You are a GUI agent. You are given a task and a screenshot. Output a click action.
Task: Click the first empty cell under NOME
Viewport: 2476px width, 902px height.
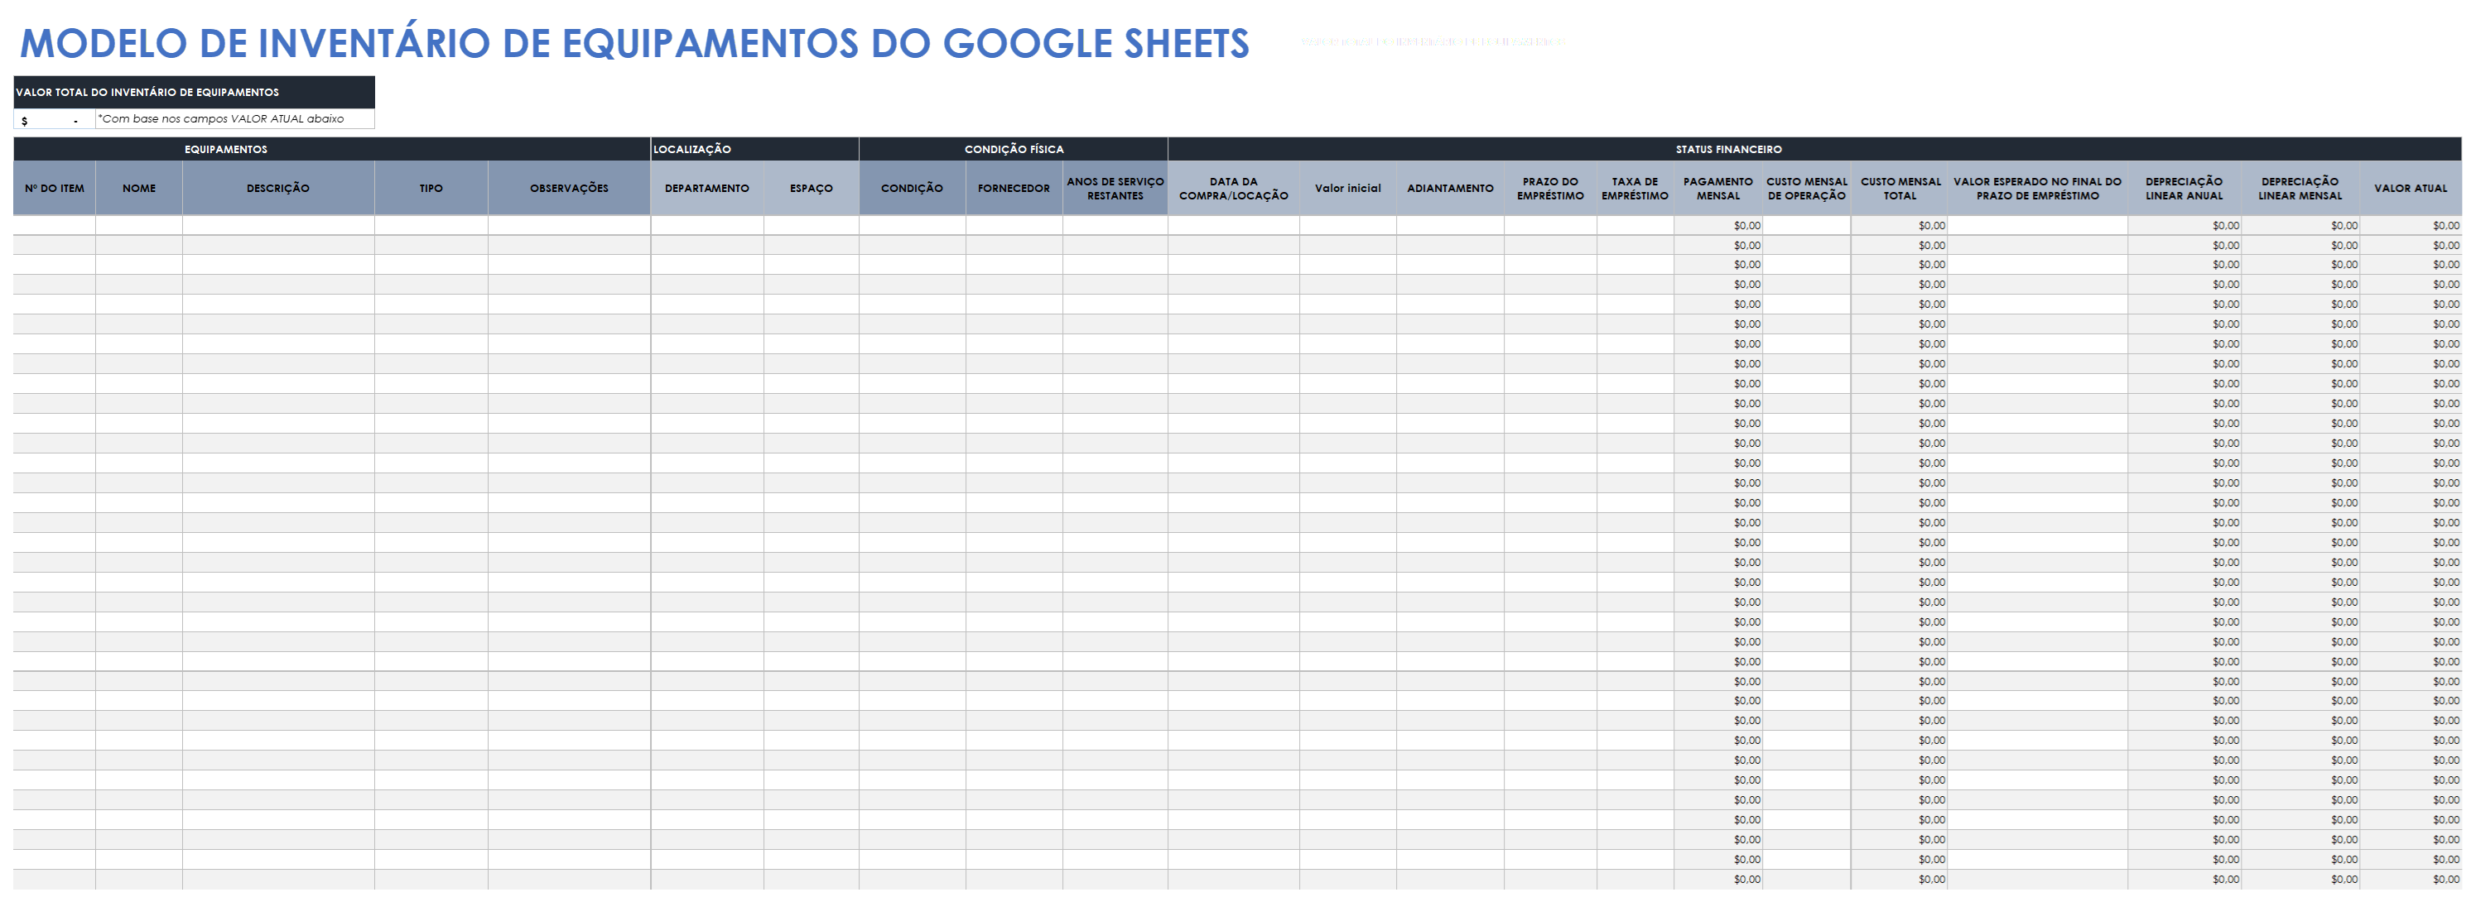[x=139, y=226]
